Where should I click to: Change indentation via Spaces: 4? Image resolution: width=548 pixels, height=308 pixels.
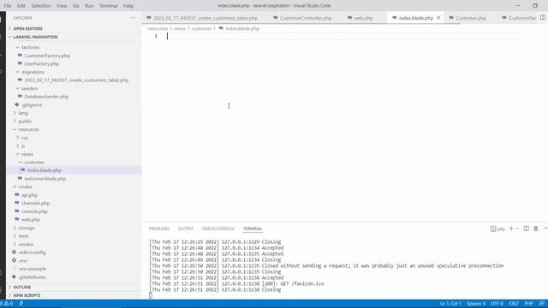tap(476, 304)
